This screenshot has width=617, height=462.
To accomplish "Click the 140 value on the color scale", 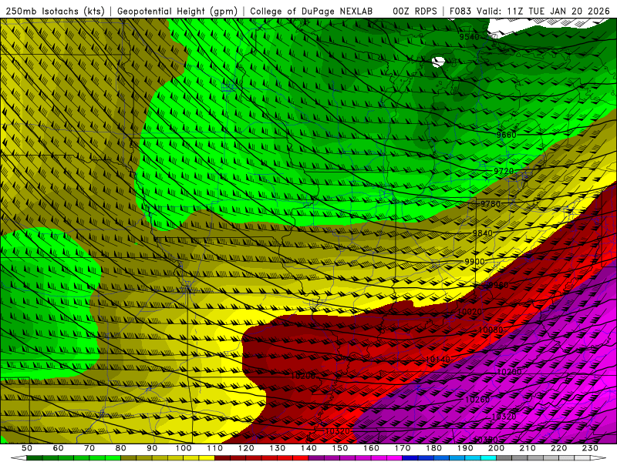I will coord(309,448).
